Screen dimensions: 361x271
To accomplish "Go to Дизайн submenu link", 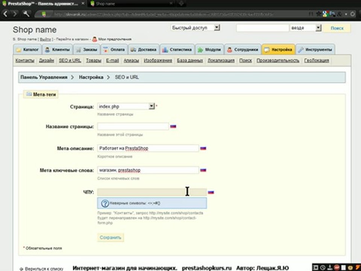I will 47,60.
